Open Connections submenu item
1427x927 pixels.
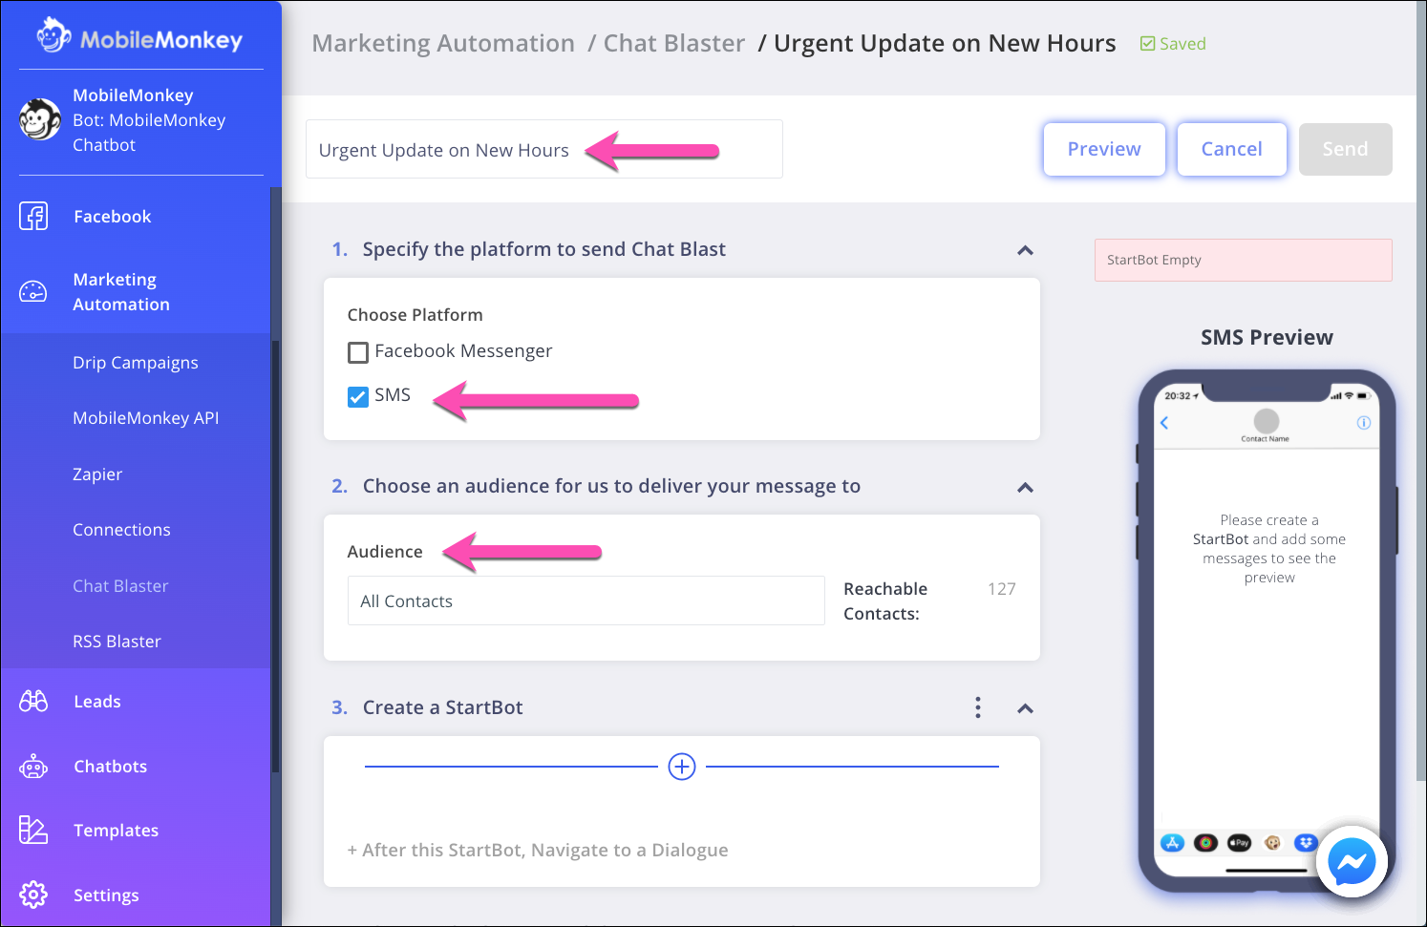(121, 530)
